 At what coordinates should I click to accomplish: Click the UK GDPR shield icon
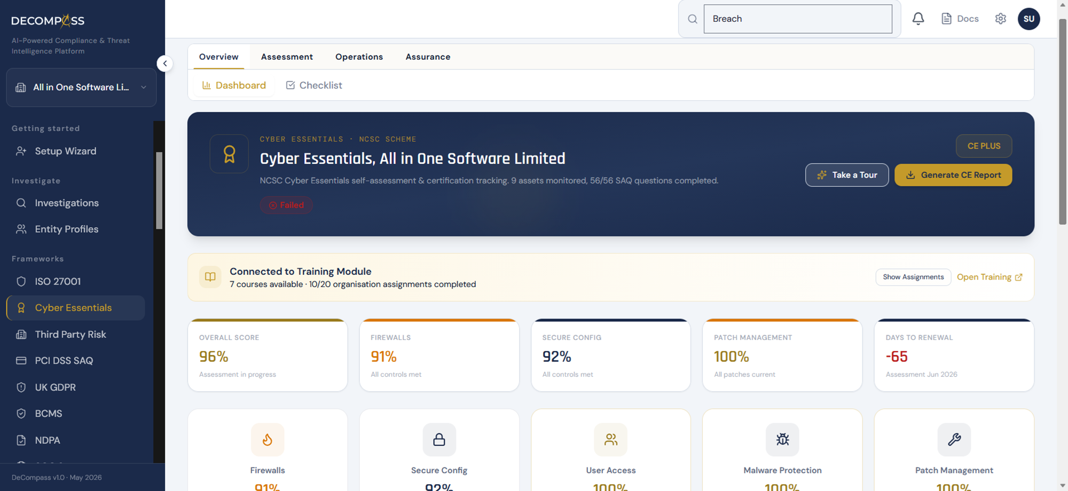click(x=21, y=387)
